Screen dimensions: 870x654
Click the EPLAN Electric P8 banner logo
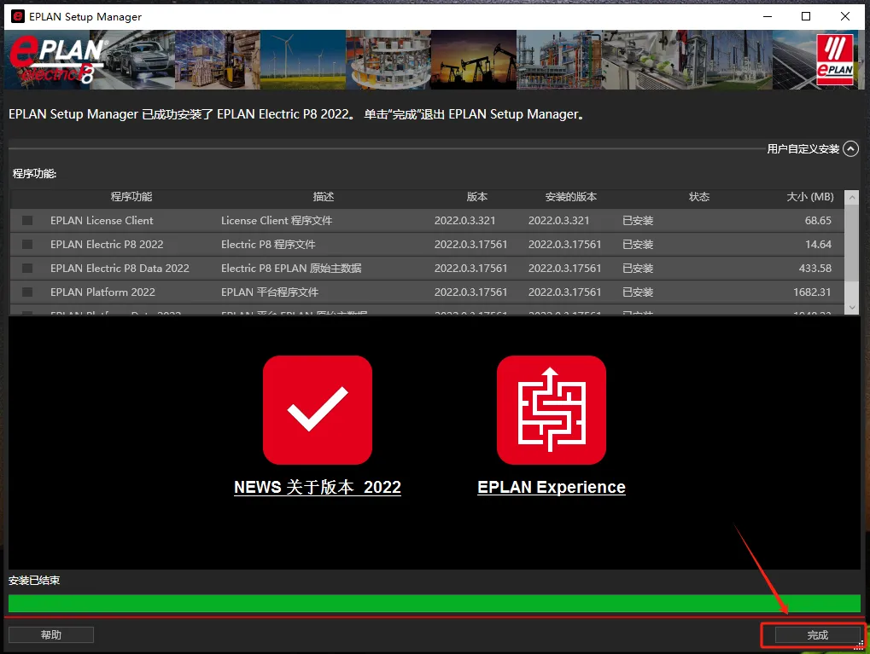pyautogui.click(x=58, y=60)
